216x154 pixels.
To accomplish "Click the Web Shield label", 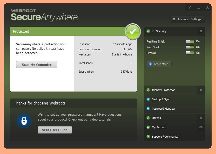I will point(153,47).
